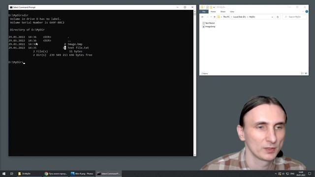Viewport: 315px width, 177px height.
Task: Click the Back arrow in File Explorer
Action: click(x=202, y=17)
